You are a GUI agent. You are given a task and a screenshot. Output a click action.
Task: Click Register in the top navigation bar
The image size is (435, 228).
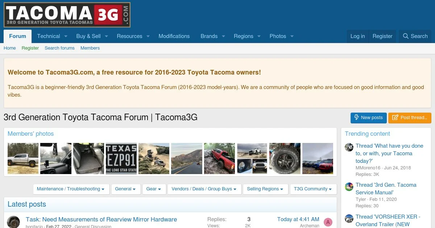pyautogui.click(x=382, y=36)
